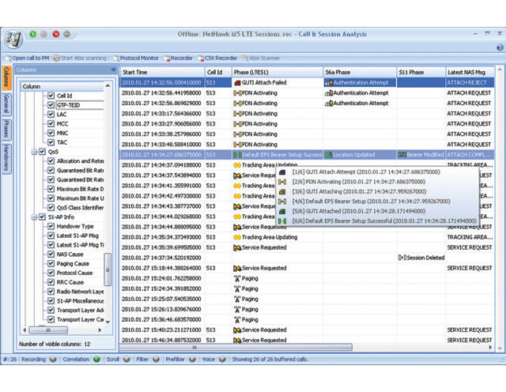Switch to the Phases side tab
The height and width of the screenshot is (392, 506).
(x=6, y=128)
